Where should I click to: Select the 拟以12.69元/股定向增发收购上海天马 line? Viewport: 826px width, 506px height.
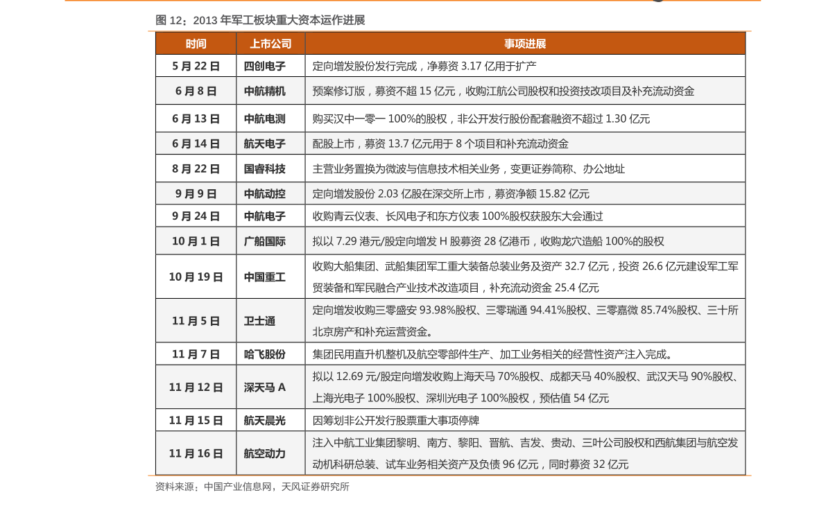pos(525,377)
